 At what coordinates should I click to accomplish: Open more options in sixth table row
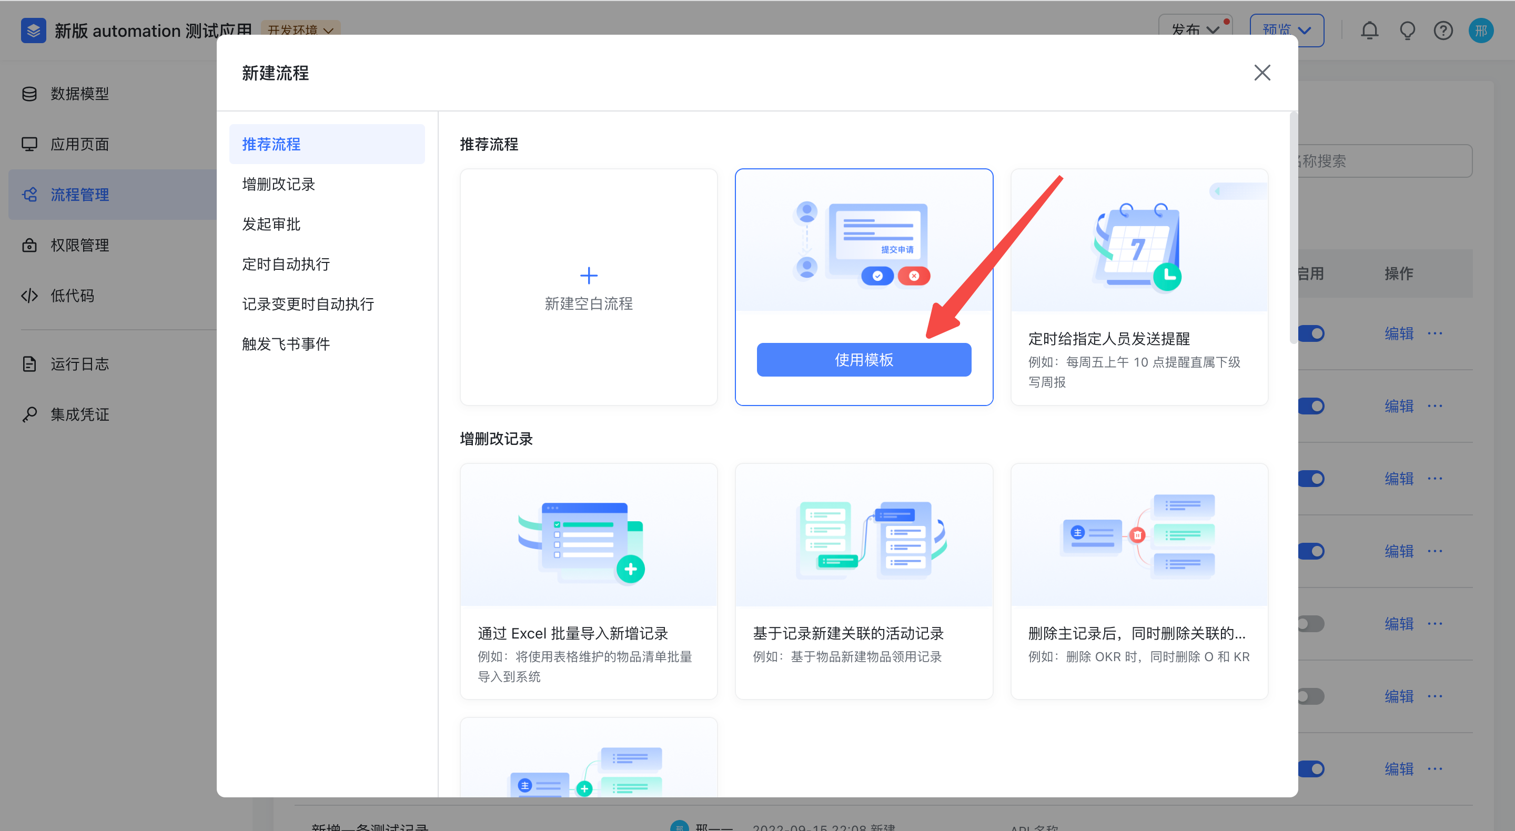pos(1435,696)
